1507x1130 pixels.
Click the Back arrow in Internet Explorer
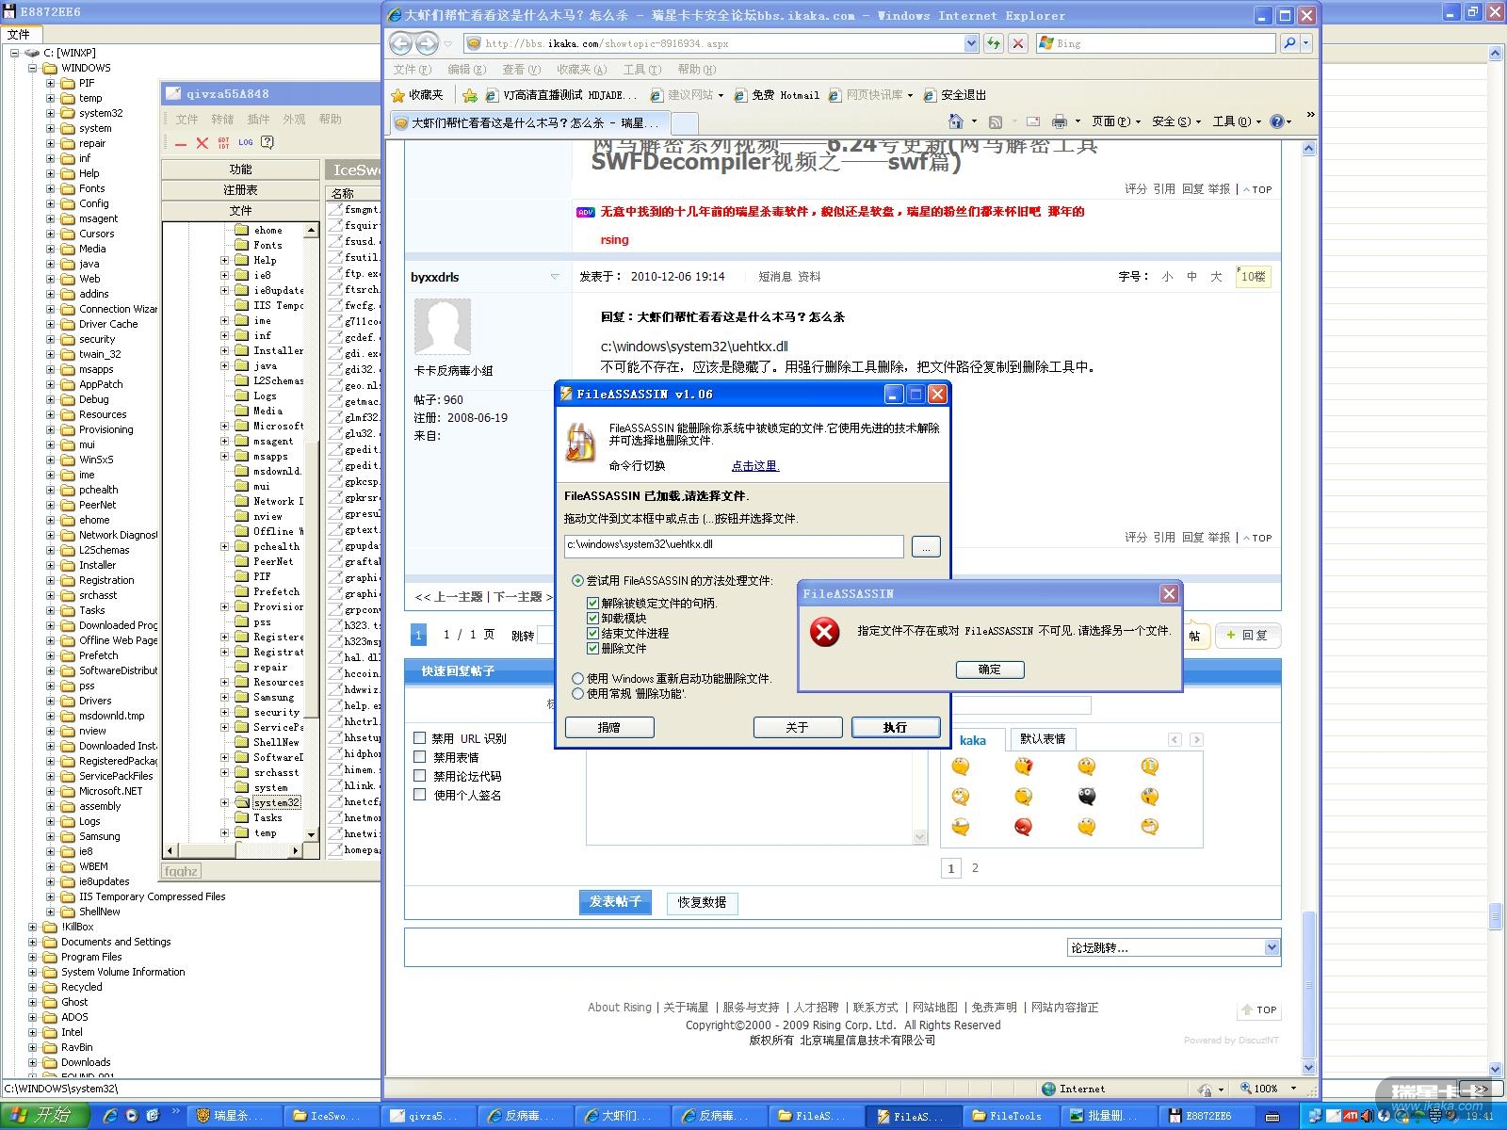point(401,43)
